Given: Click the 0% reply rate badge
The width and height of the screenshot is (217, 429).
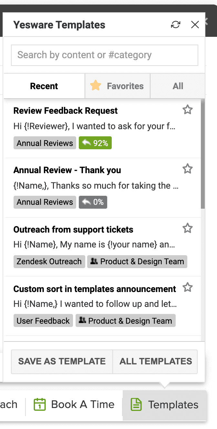Looking at the screenshot, I should (x=93, y=202).
